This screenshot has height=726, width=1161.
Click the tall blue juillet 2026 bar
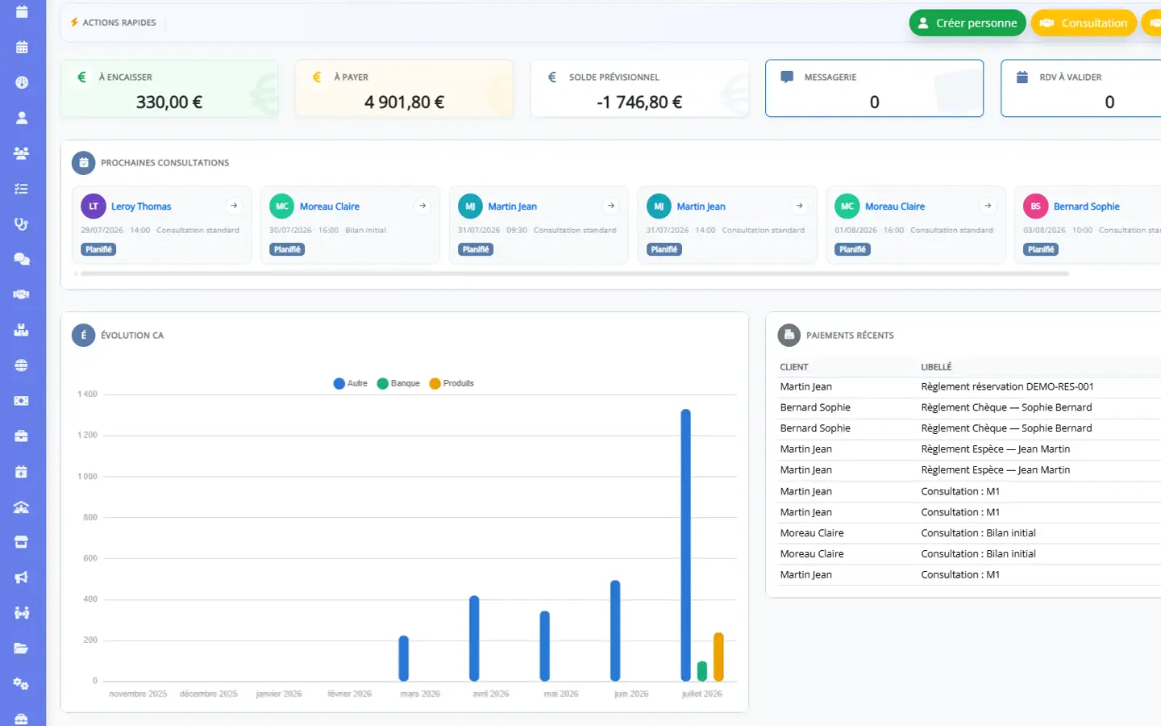tap(686, 545)
